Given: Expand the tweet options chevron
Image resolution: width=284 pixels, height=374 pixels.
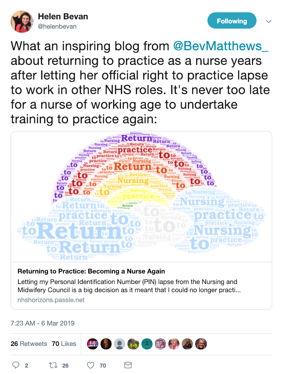Looking at the screenshot, I should [x=269, y=21].
